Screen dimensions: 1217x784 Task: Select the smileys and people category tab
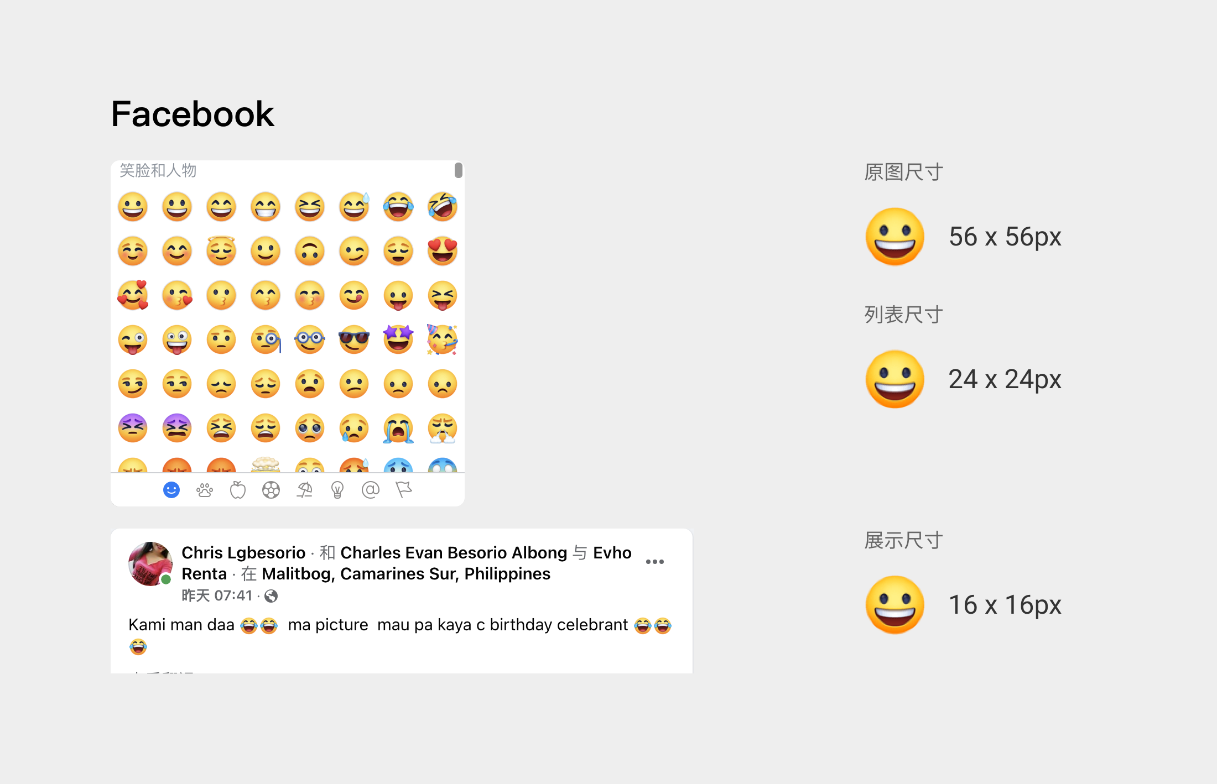click(171, 490)
